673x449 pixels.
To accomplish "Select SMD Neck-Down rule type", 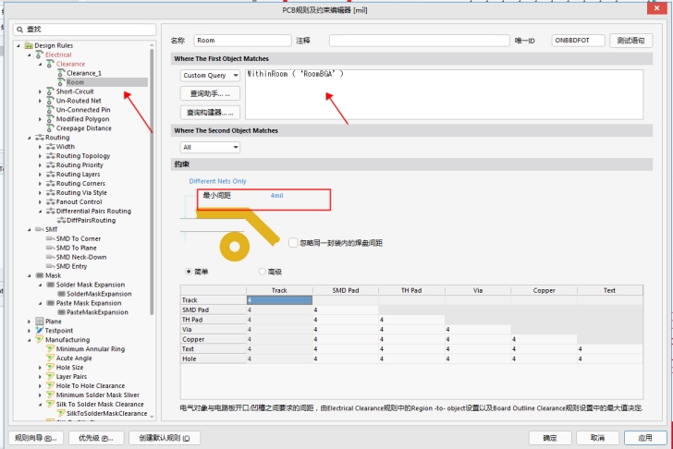I will click(x=81, y=257).
